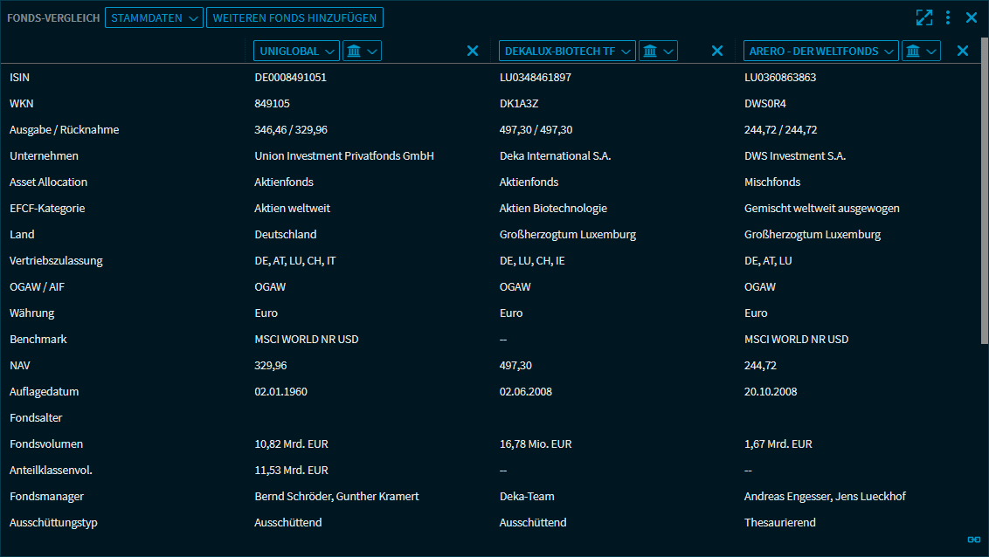Screen dimensions: 989x557
Task: Close the Fonds-Vergleich panel
Action: (971, 17)
